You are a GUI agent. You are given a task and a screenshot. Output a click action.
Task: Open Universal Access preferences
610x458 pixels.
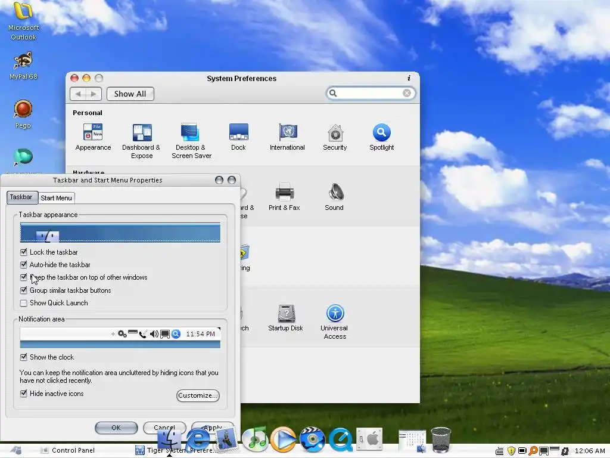(x=335, y=321)
